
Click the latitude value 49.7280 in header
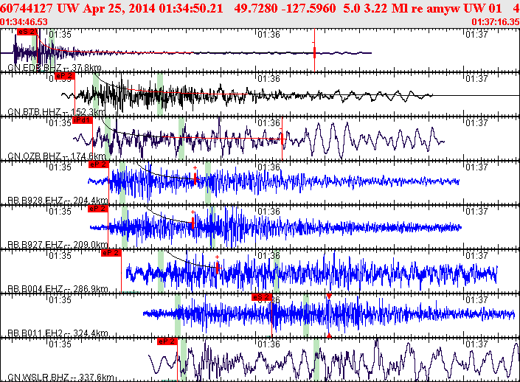tap(256, 8)
